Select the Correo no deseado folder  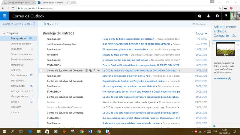pos(20,44)
